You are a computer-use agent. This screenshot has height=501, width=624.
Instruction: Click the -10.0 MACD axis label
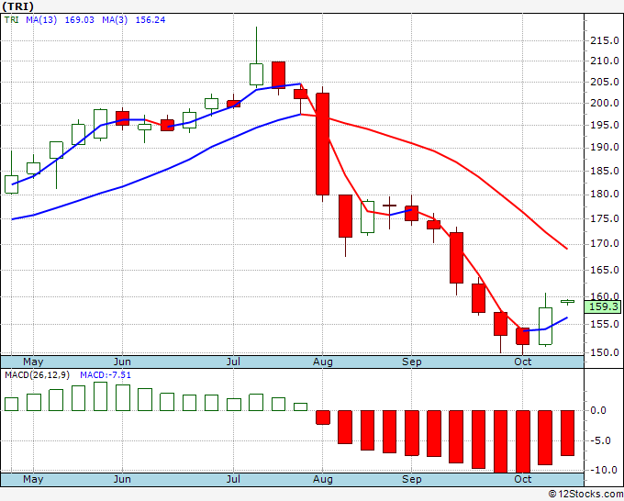(605, 470)
